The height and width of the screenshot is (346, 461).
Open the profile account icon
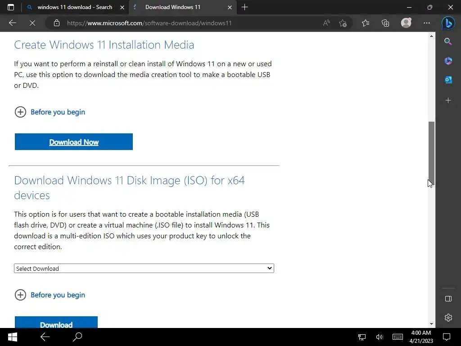[406, 23]
